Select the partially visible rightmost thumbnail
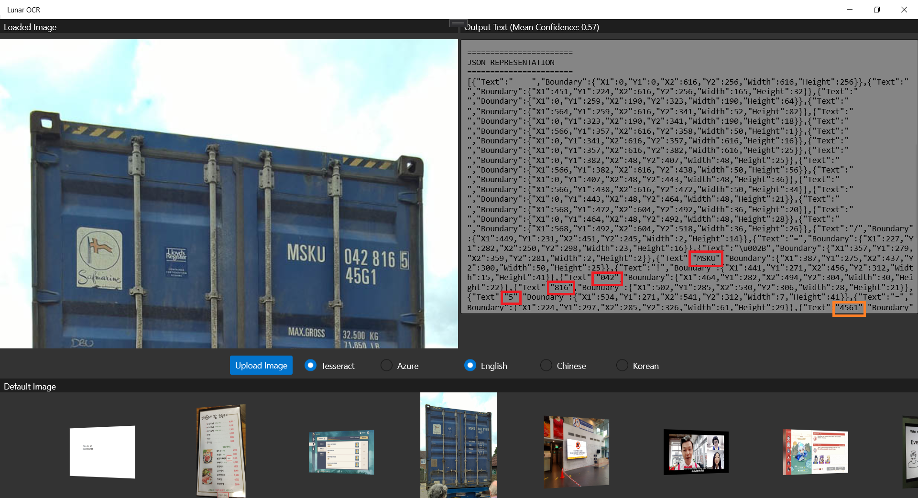 pos(910,452)
